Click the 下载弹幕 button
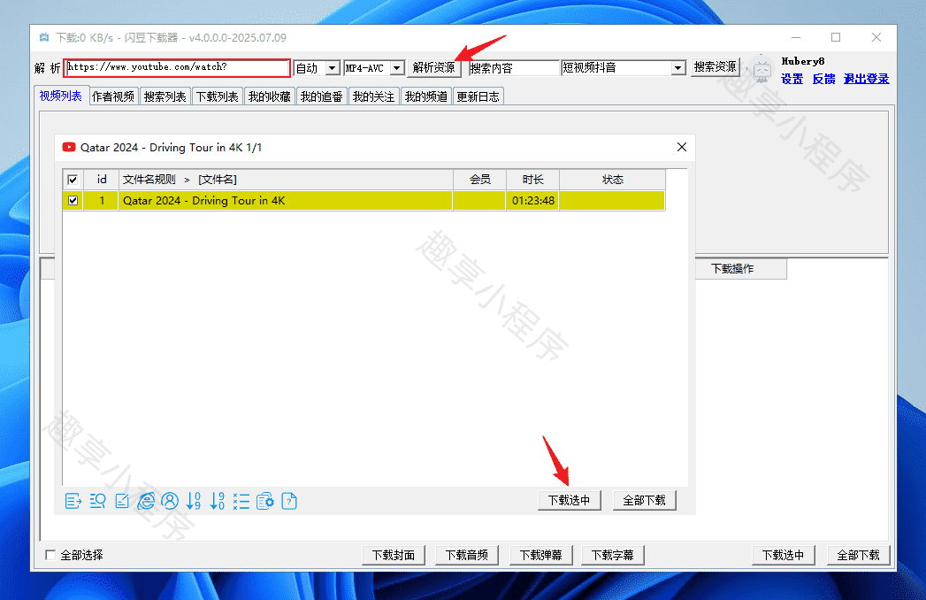Viewport: 926px width, 600px height. (540, 555)
